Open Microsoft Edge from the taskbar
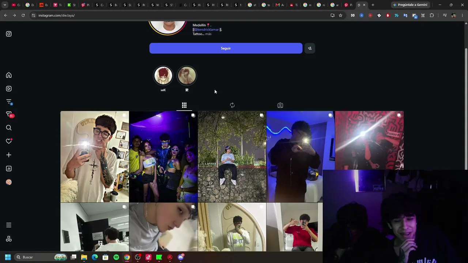Viewport: 468px width, 263px height. coord(95,257)
